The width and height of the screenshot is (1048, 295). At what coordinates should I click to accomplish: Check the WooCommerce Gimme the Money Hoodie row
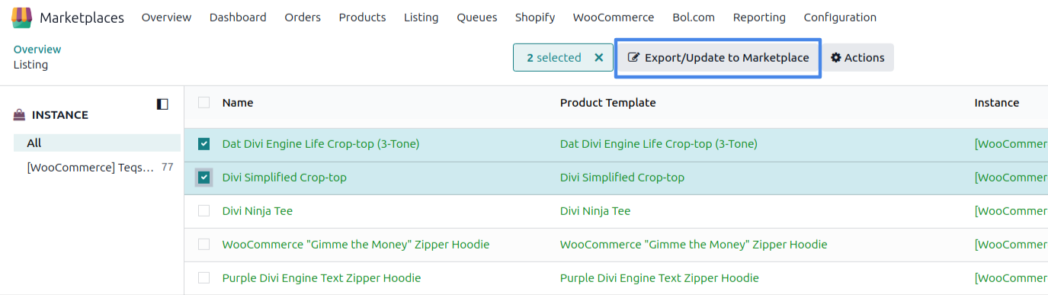[204, 245]
